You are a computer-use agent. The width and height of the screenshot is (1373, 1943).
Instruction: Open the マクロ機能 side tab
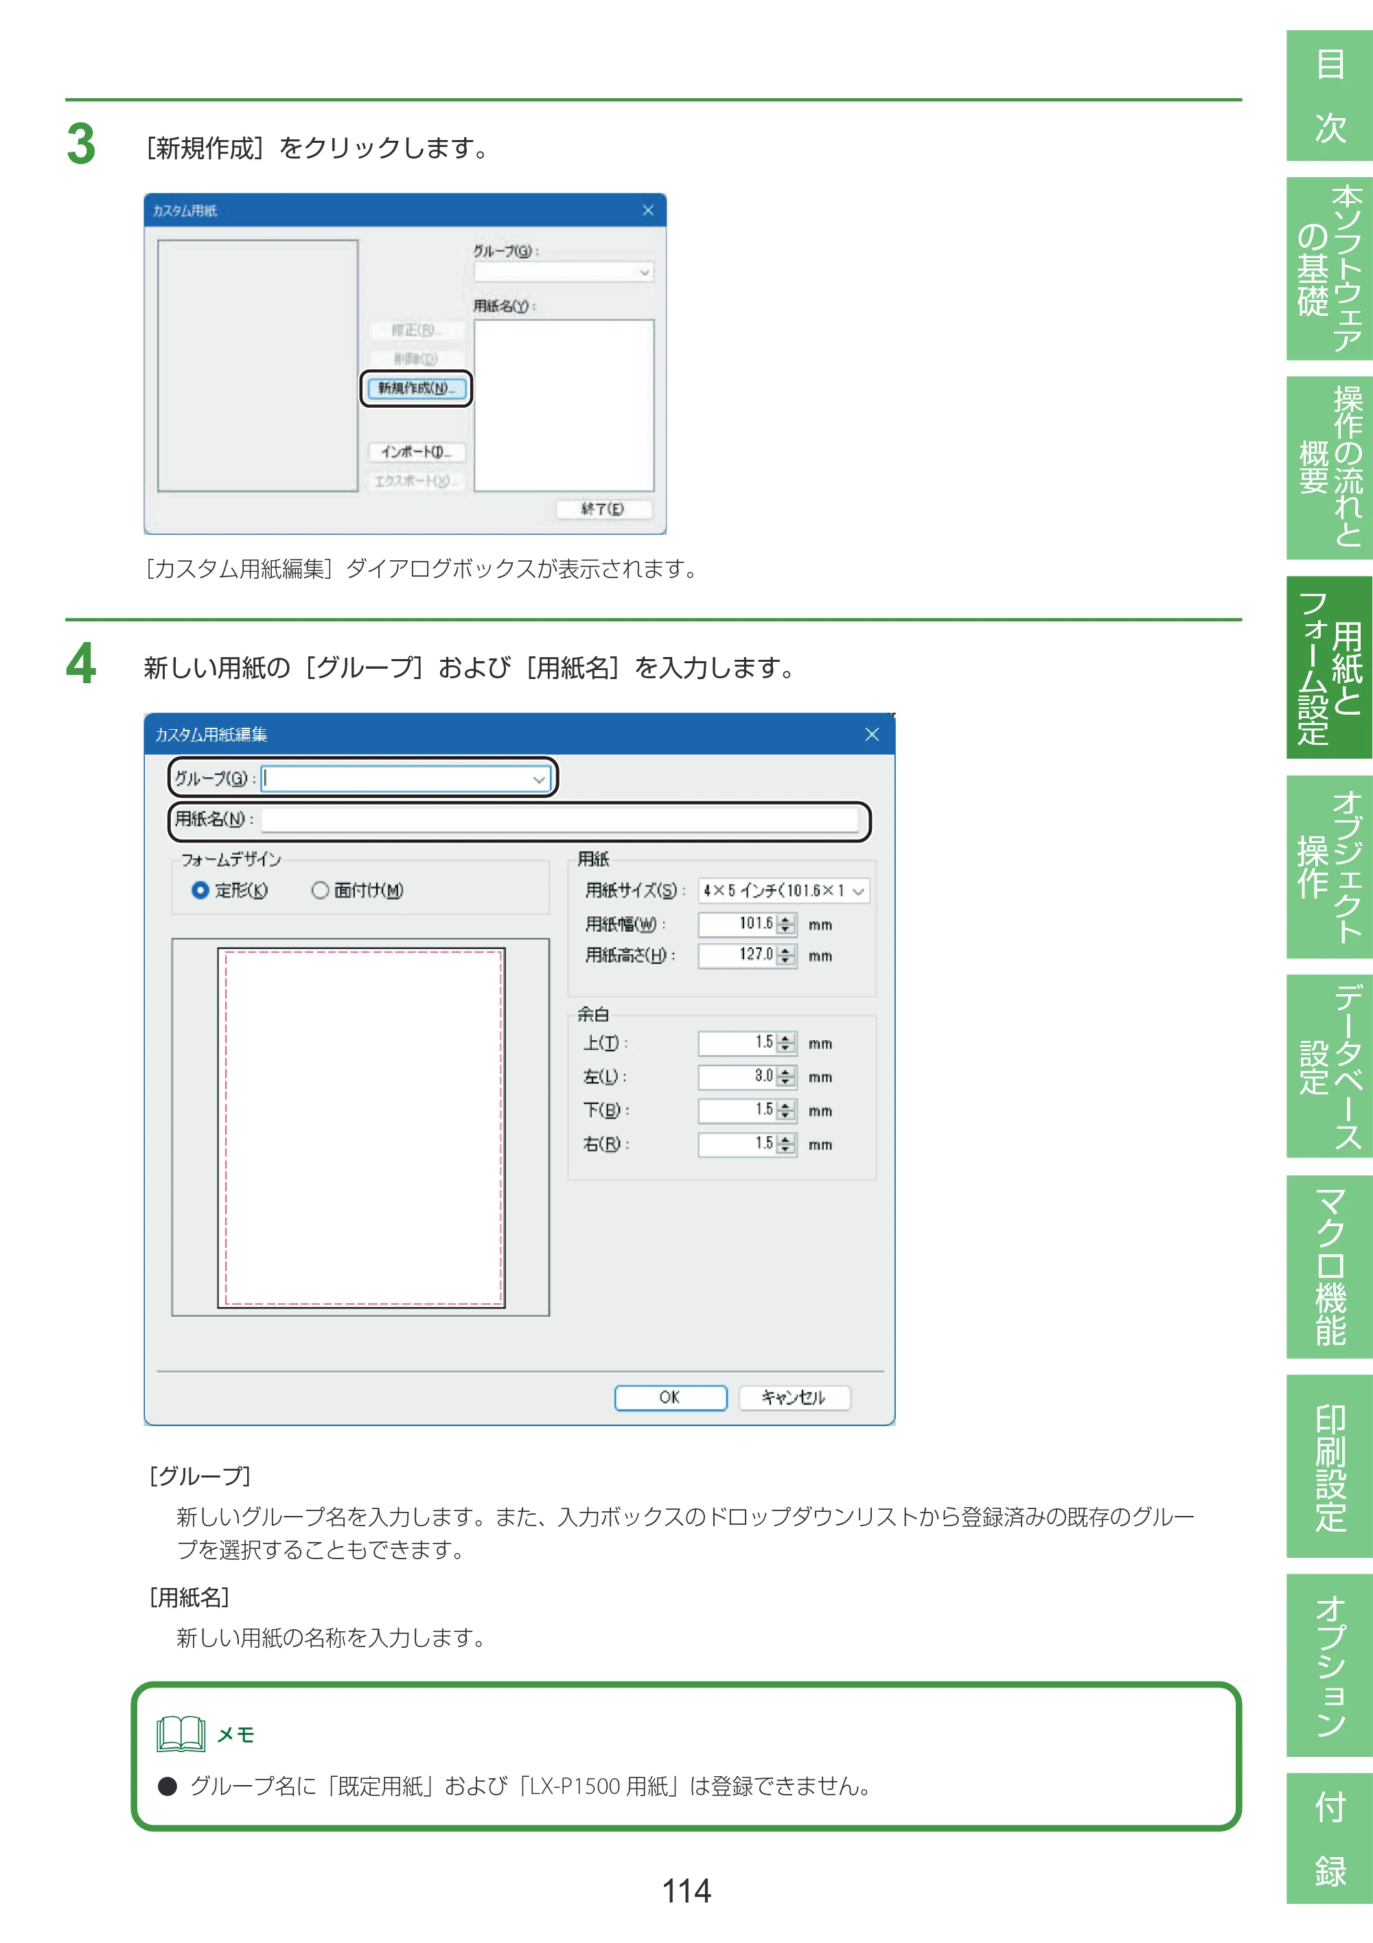click(1329, 1267)
